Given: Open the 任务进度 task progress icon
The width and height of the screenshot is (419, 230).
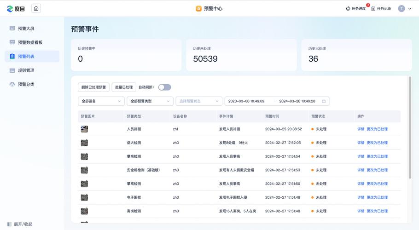Looking at the screenshot, I should pyautogui.click(x=348, y=9).
